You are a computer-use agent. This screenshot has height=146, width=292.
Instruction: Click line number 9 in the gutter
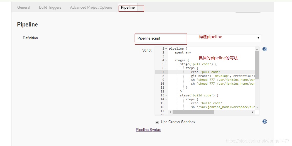tap(163, 80)
